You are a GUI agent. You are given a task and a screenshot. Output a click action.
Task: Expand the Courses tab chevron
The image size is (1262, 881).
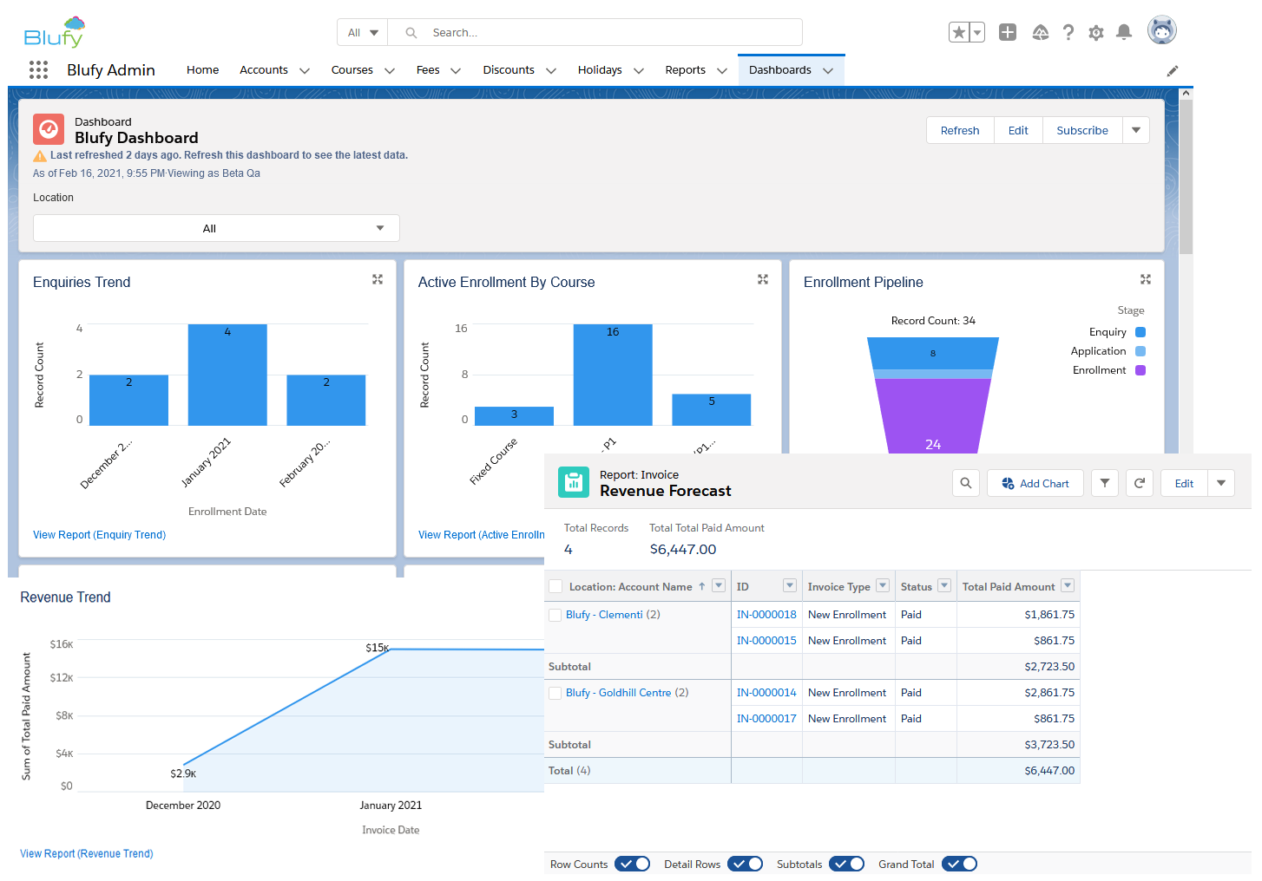click(x=390, y=71)
